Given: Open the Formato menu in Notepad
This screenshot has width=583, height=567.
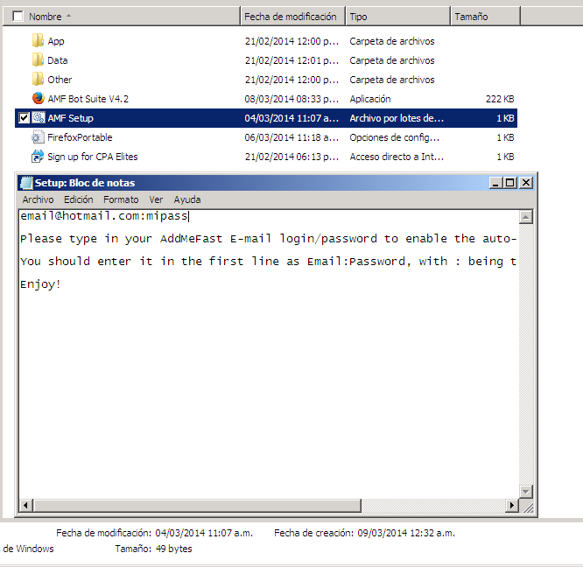Looking at the screenshot, I should click(121, 199).
